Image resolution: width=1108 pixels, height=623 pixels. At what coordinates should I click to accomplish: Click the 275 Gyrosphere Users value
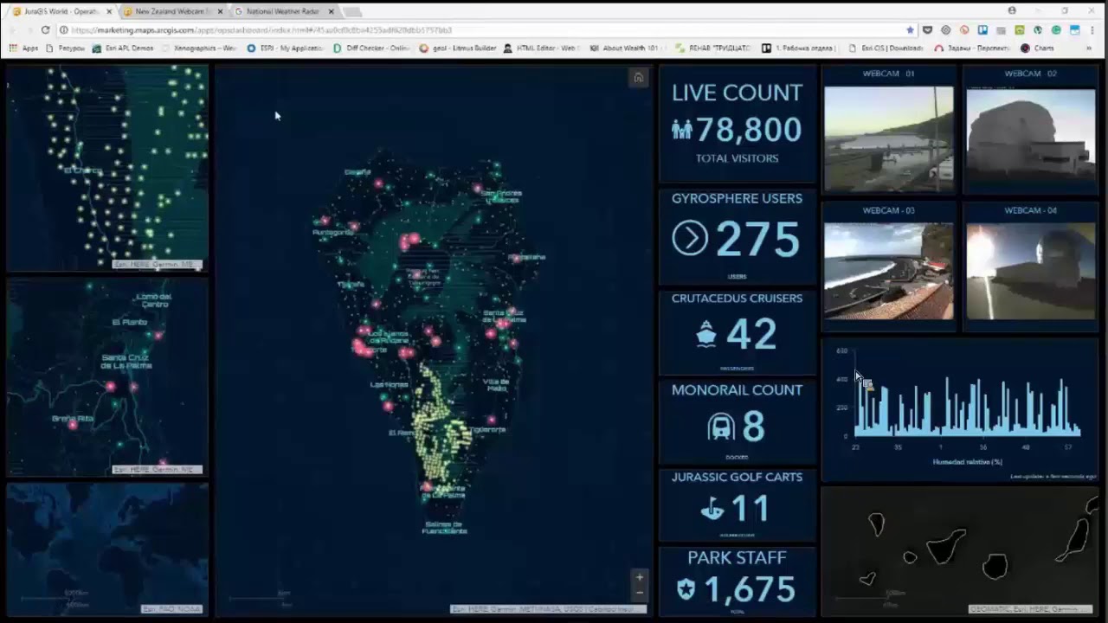[x=758, y=241]
